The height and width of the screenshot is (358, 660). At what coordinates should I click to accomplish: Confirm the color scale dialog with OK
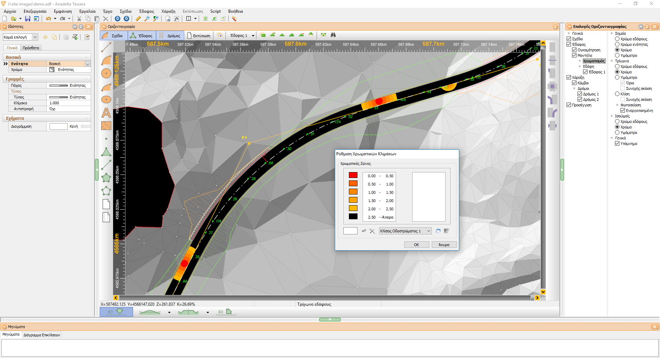(x=417, y=245)
